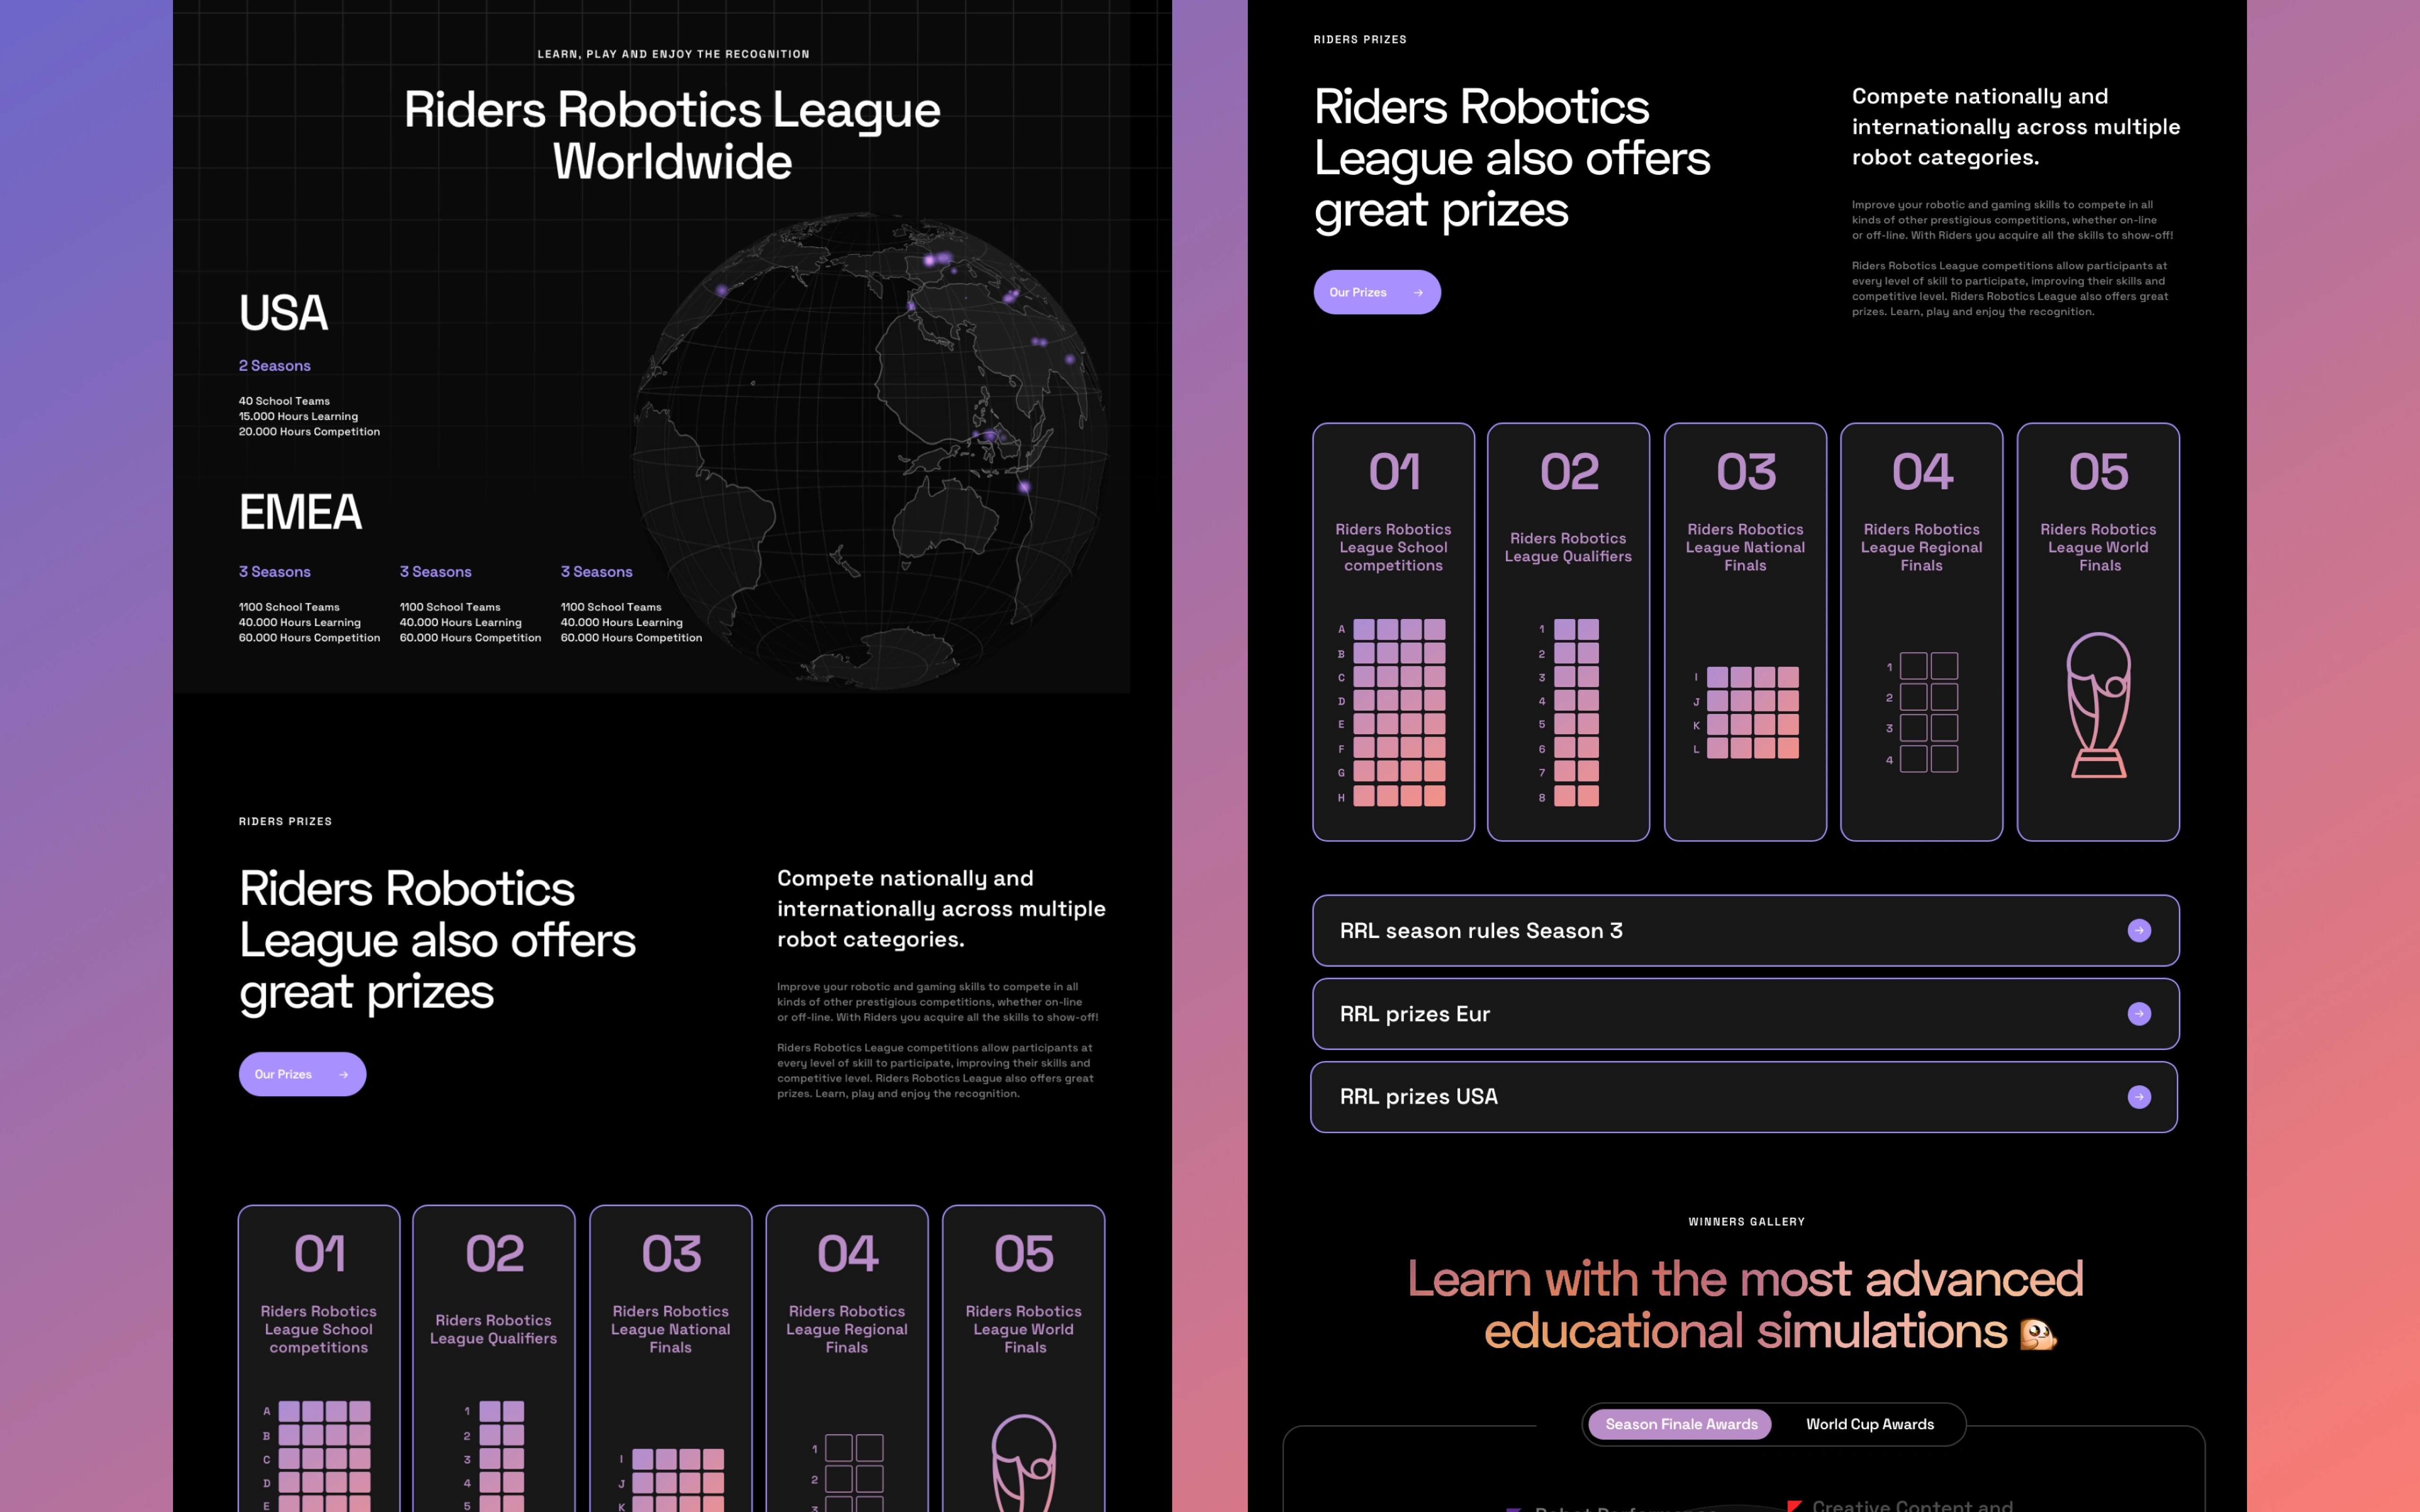Screen dimensions: 2420x1512
Task: Click colored team grid in right card 03
Action: [1752, 712]
